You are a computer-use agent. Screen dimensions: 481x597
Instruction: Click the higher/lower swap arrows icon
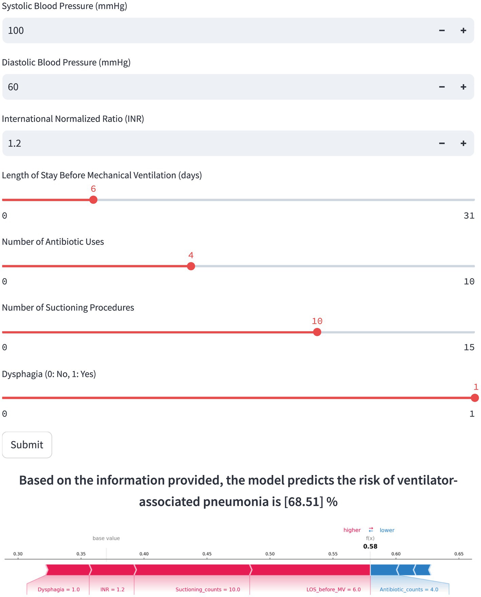click(371, 529)
